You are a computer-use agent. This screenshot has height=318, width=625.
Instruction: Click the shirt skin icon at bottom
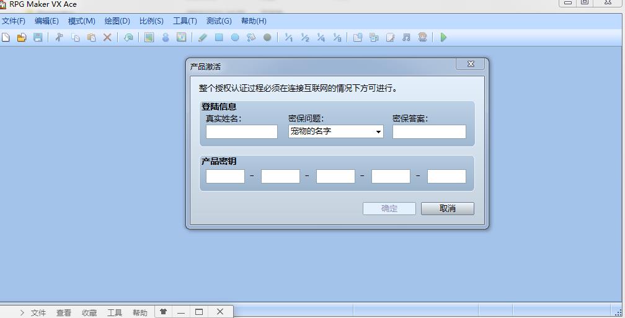click(x=163, y=312)
